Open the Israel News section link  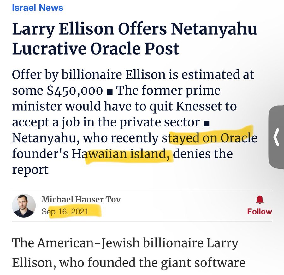coord(38,8)
